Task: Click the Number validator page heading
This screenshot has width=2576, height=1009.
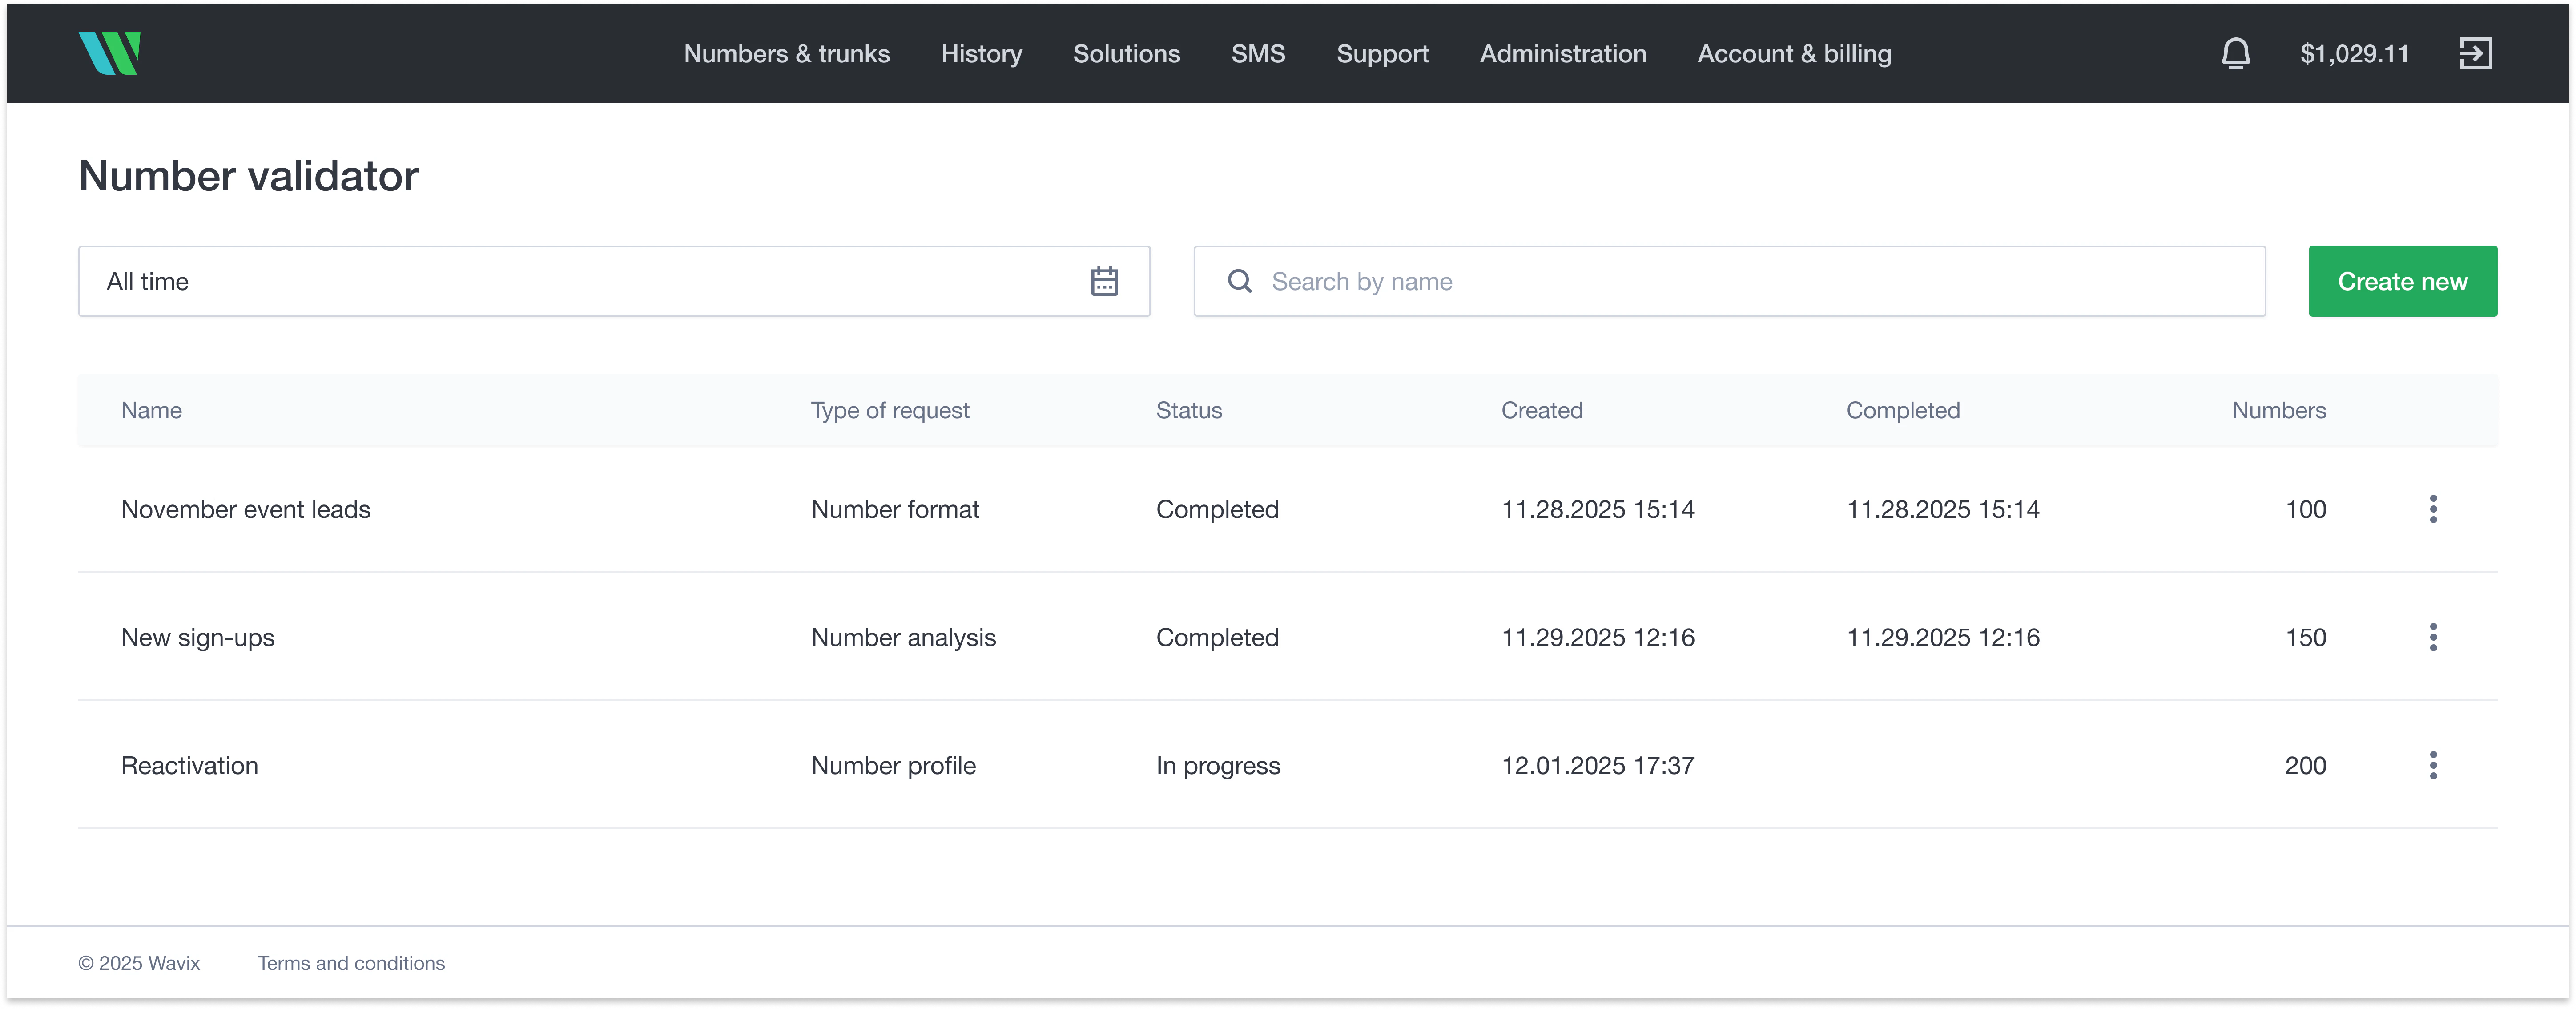Action: tap(248, 176)
